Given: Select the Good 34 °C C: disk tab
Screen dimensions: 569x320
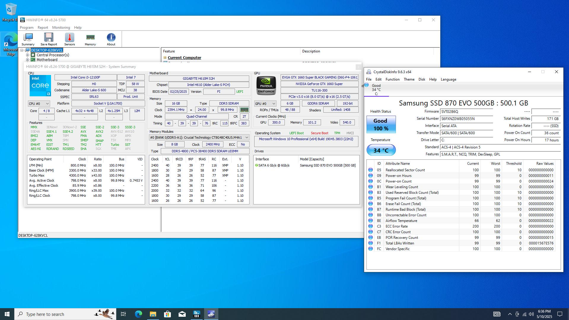Looking at the screenshot, I should [x=376, y=89].
